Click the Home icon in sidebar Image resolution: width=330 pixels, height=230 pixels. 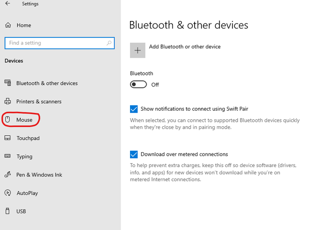[7, 25]
